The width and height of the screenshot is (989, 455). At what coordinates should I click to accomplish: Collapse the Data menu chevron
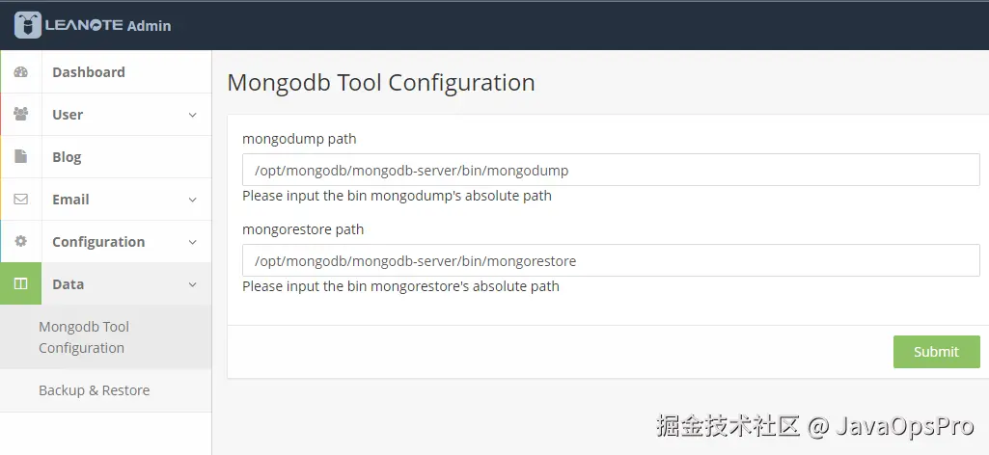tap(192, 284)
